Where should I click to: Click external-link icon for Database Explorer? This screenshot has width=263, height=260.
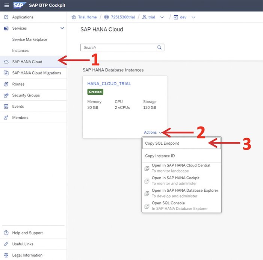[x=147, y=193]
